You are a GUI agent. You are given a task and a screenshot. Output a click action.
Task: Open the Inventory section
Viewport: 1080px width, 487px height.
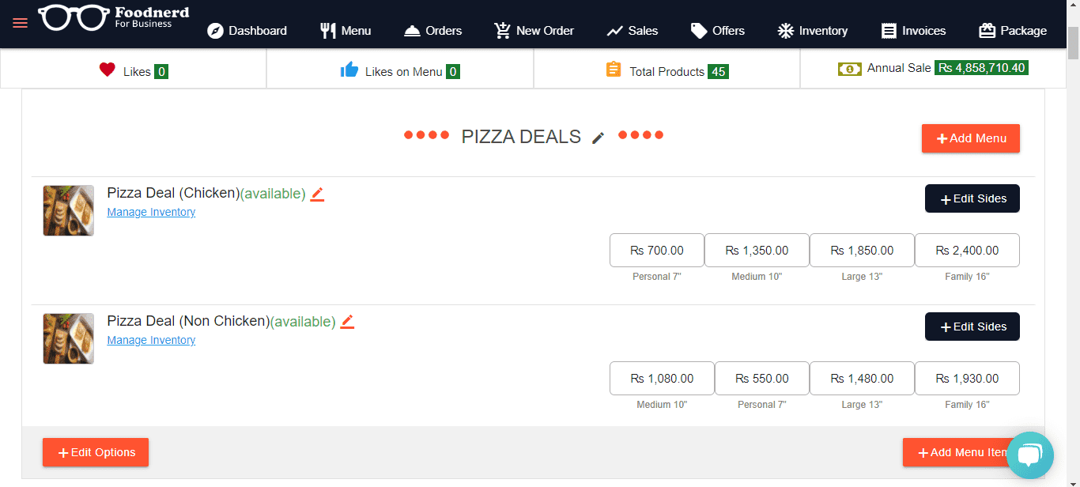click(812, 31)
